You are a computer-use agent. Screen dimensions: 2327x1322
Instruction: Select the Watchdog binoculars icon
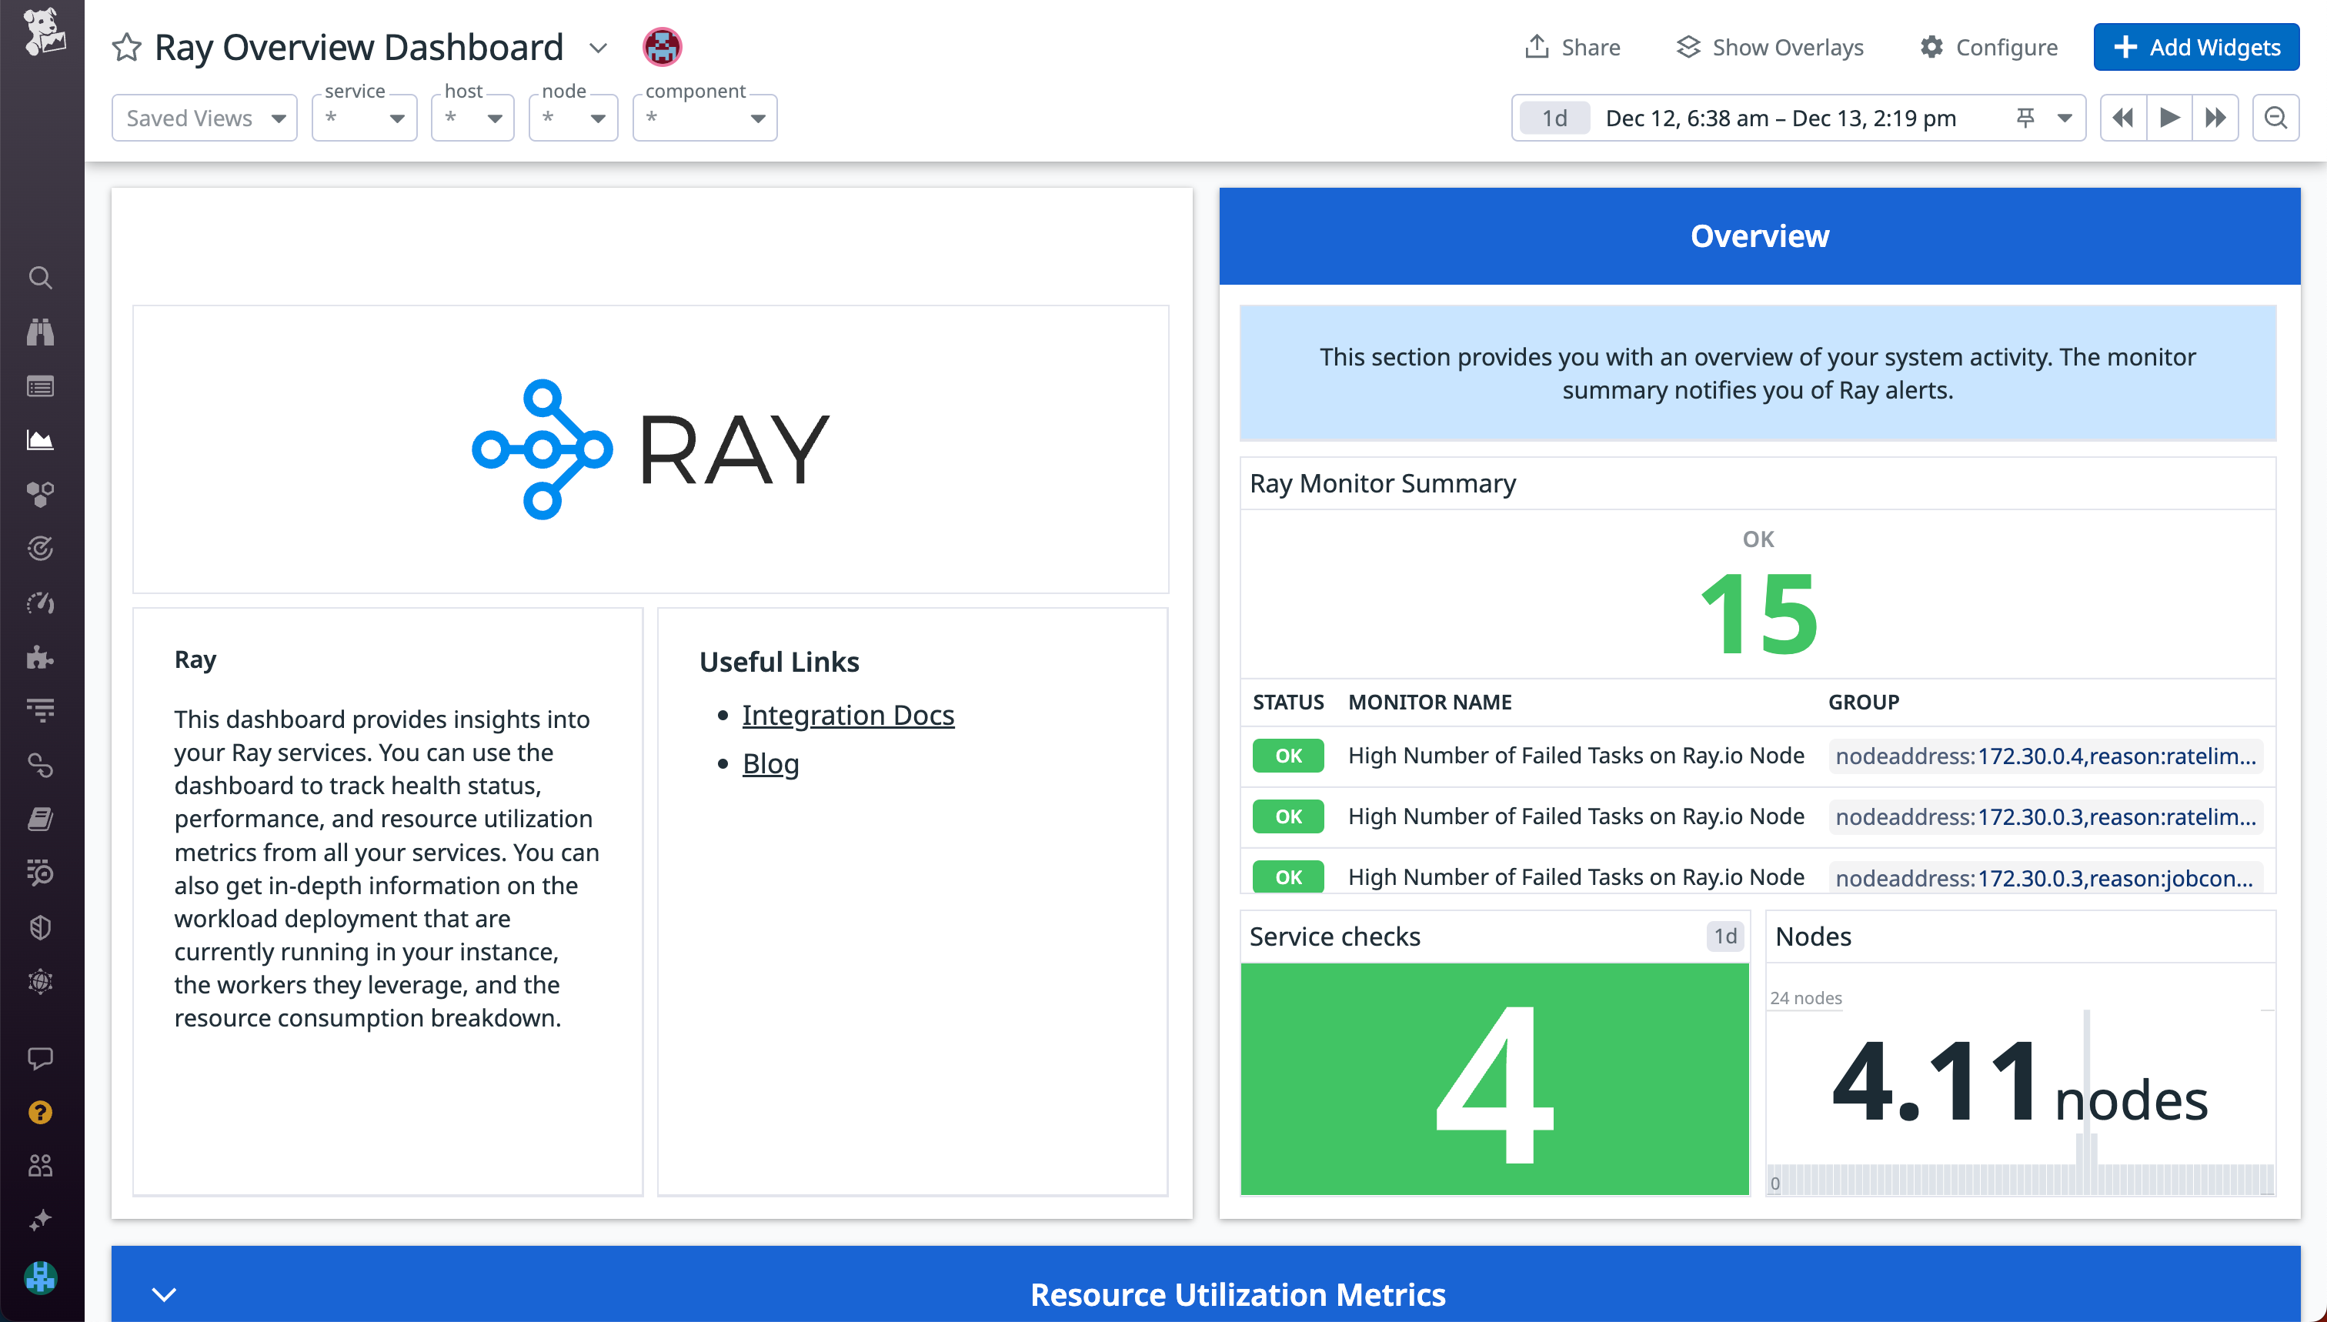click(40, 332)
